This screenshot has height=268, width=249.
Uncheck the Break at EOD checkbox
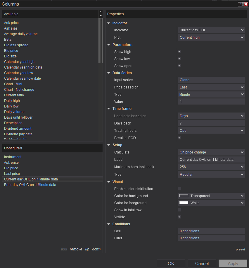coord(179,138)
